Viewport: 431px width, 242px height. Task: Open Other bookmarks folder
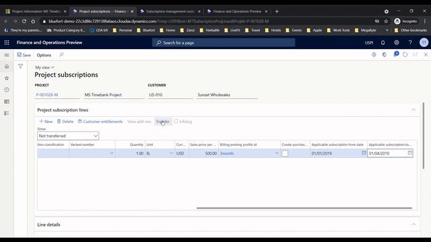click(x=411, y=30)
